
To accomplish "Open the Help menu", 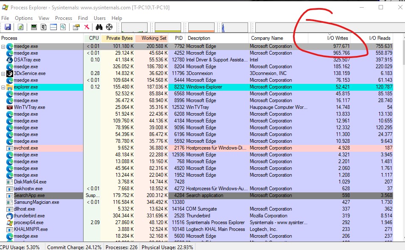I will pyautogui.click(x=117, y=18).
